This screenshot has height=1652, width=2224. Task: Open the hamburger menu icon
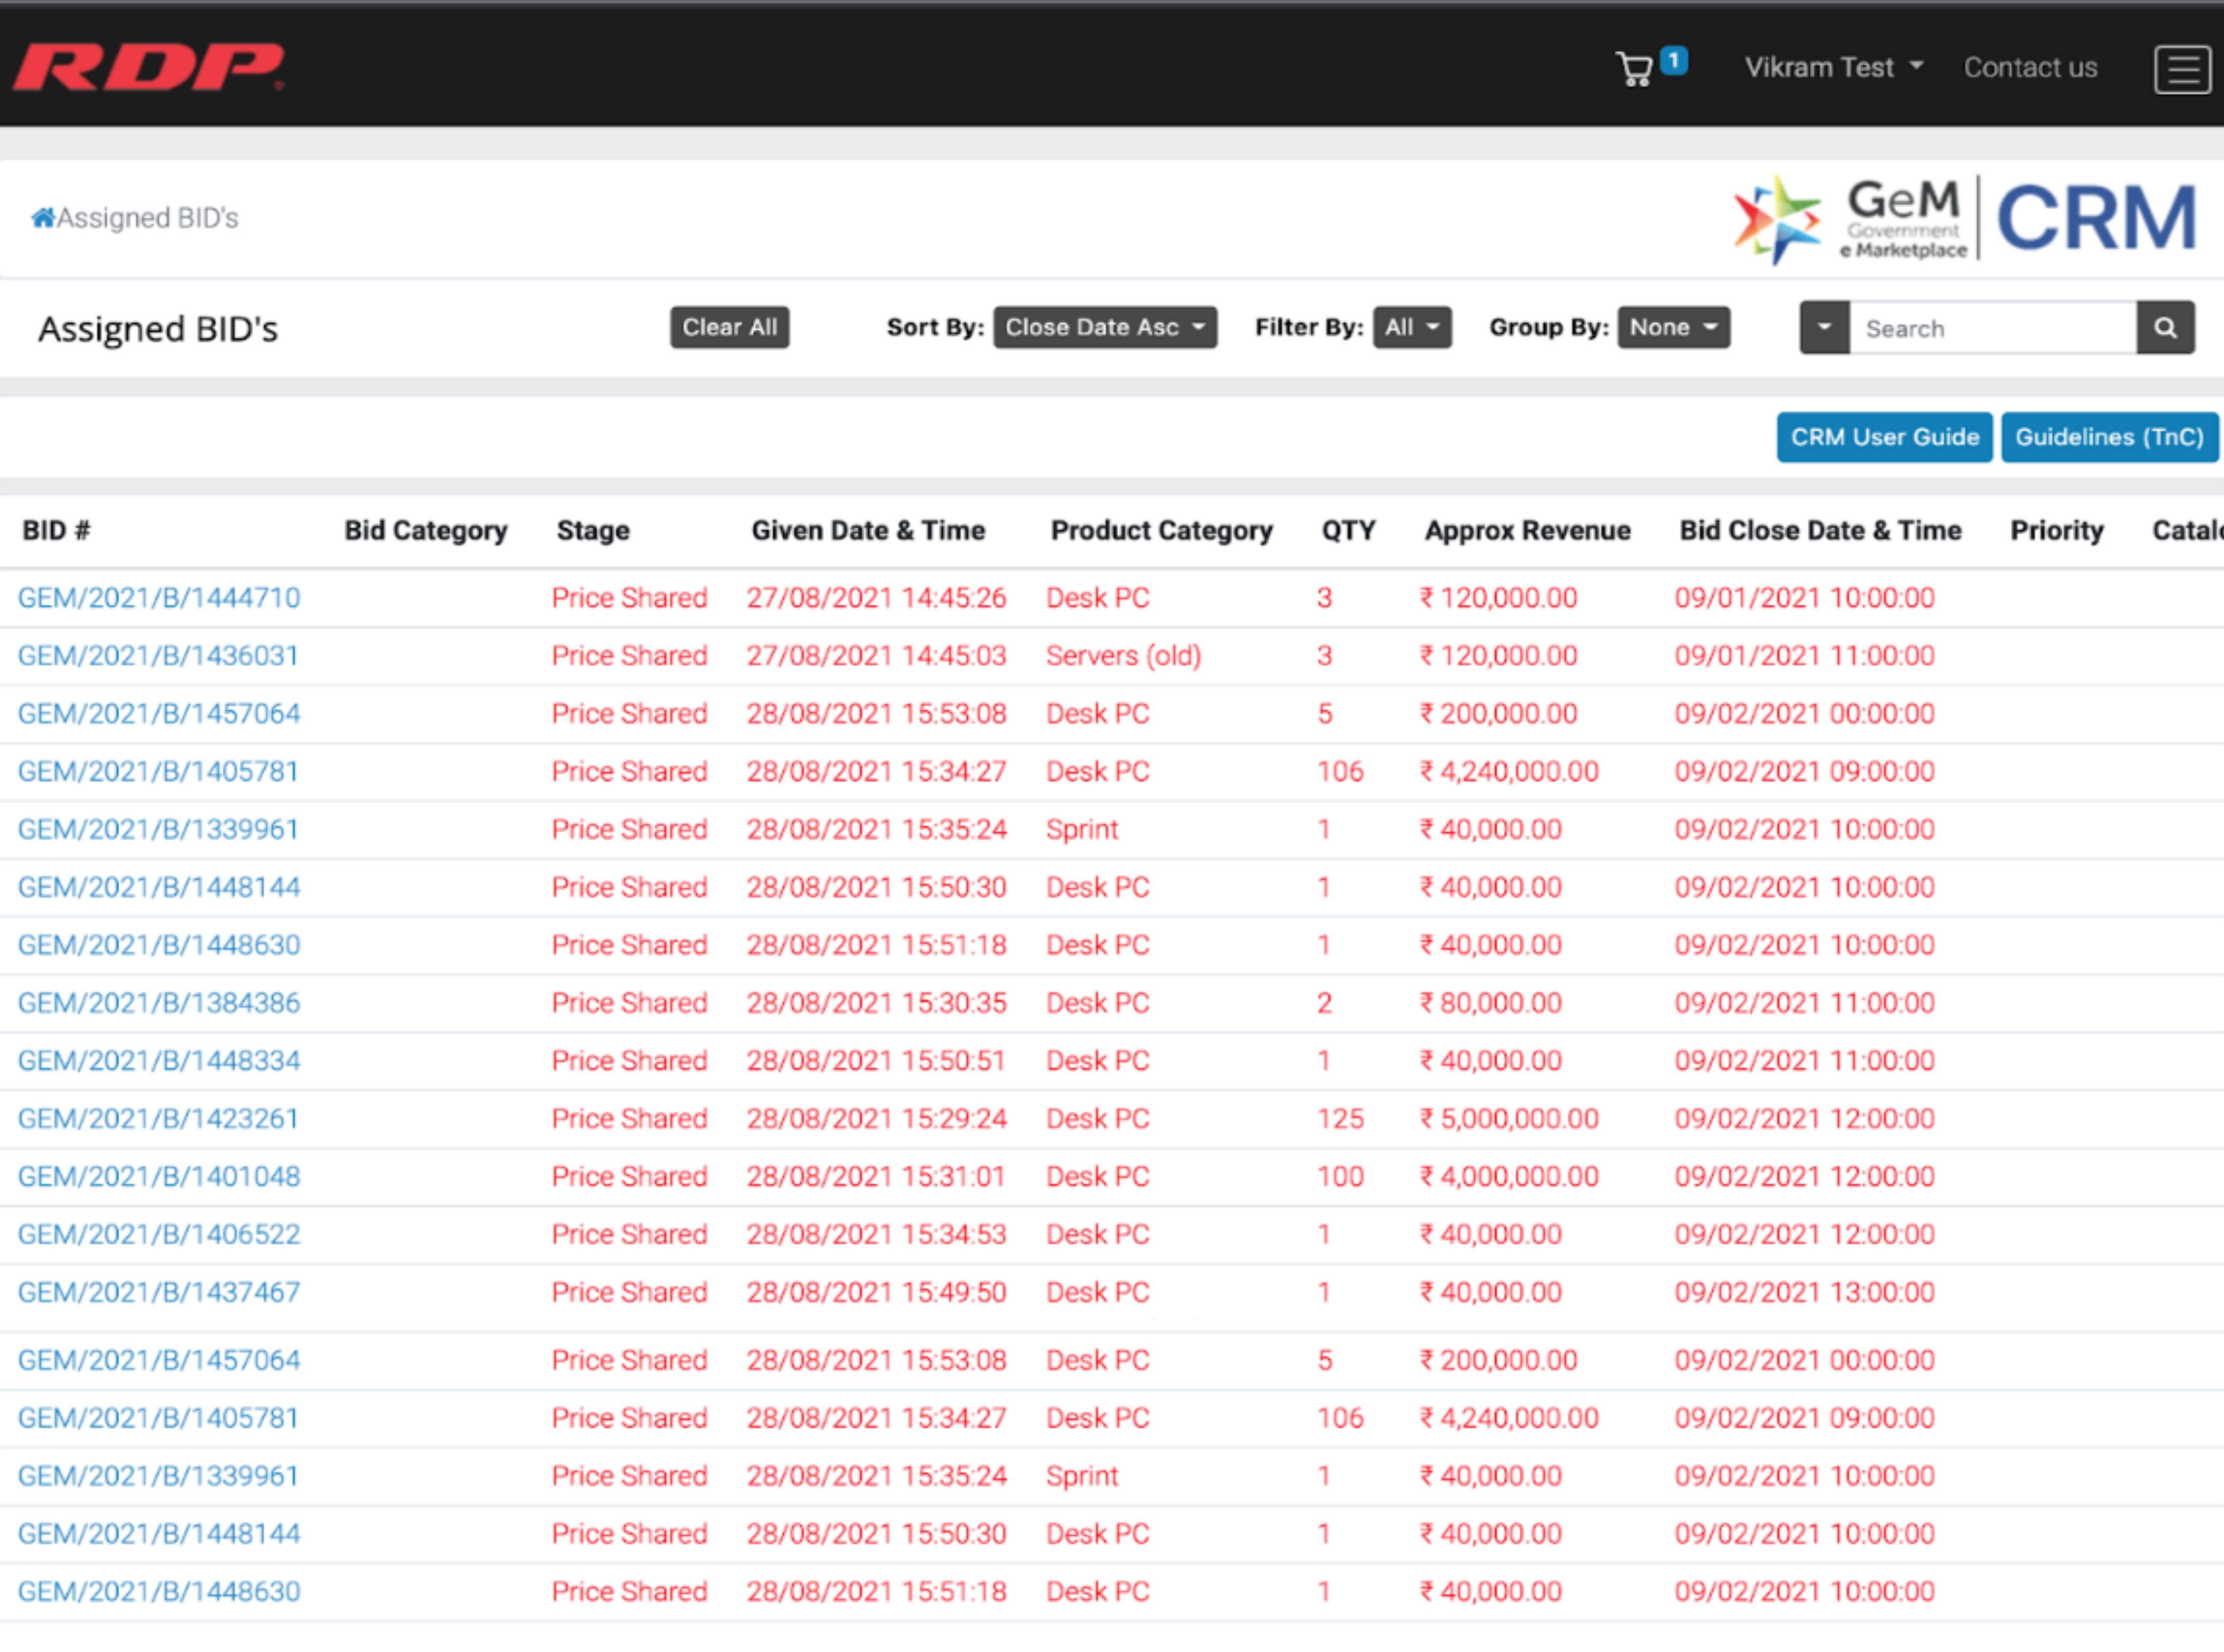[2182, 69]
